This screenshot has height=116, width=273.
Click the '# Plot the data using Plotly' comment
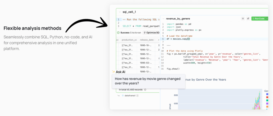[184, 51]
